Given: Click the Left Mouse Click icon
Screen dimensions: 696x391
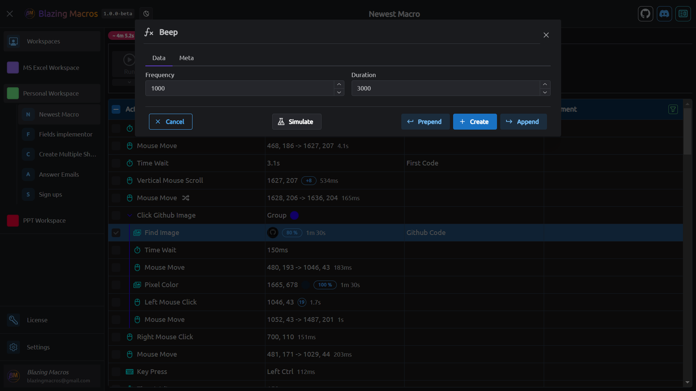Looking at the screenshot, I should [x=137, y=302].
